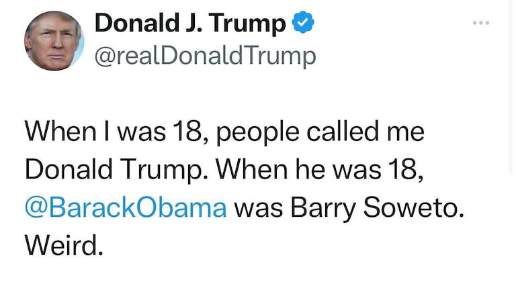Image resolution: width=516 pixels, height=292 pixels.
Task: Open the three-dot more options menu
Action: pyautogui.click(x=480, y=23)
